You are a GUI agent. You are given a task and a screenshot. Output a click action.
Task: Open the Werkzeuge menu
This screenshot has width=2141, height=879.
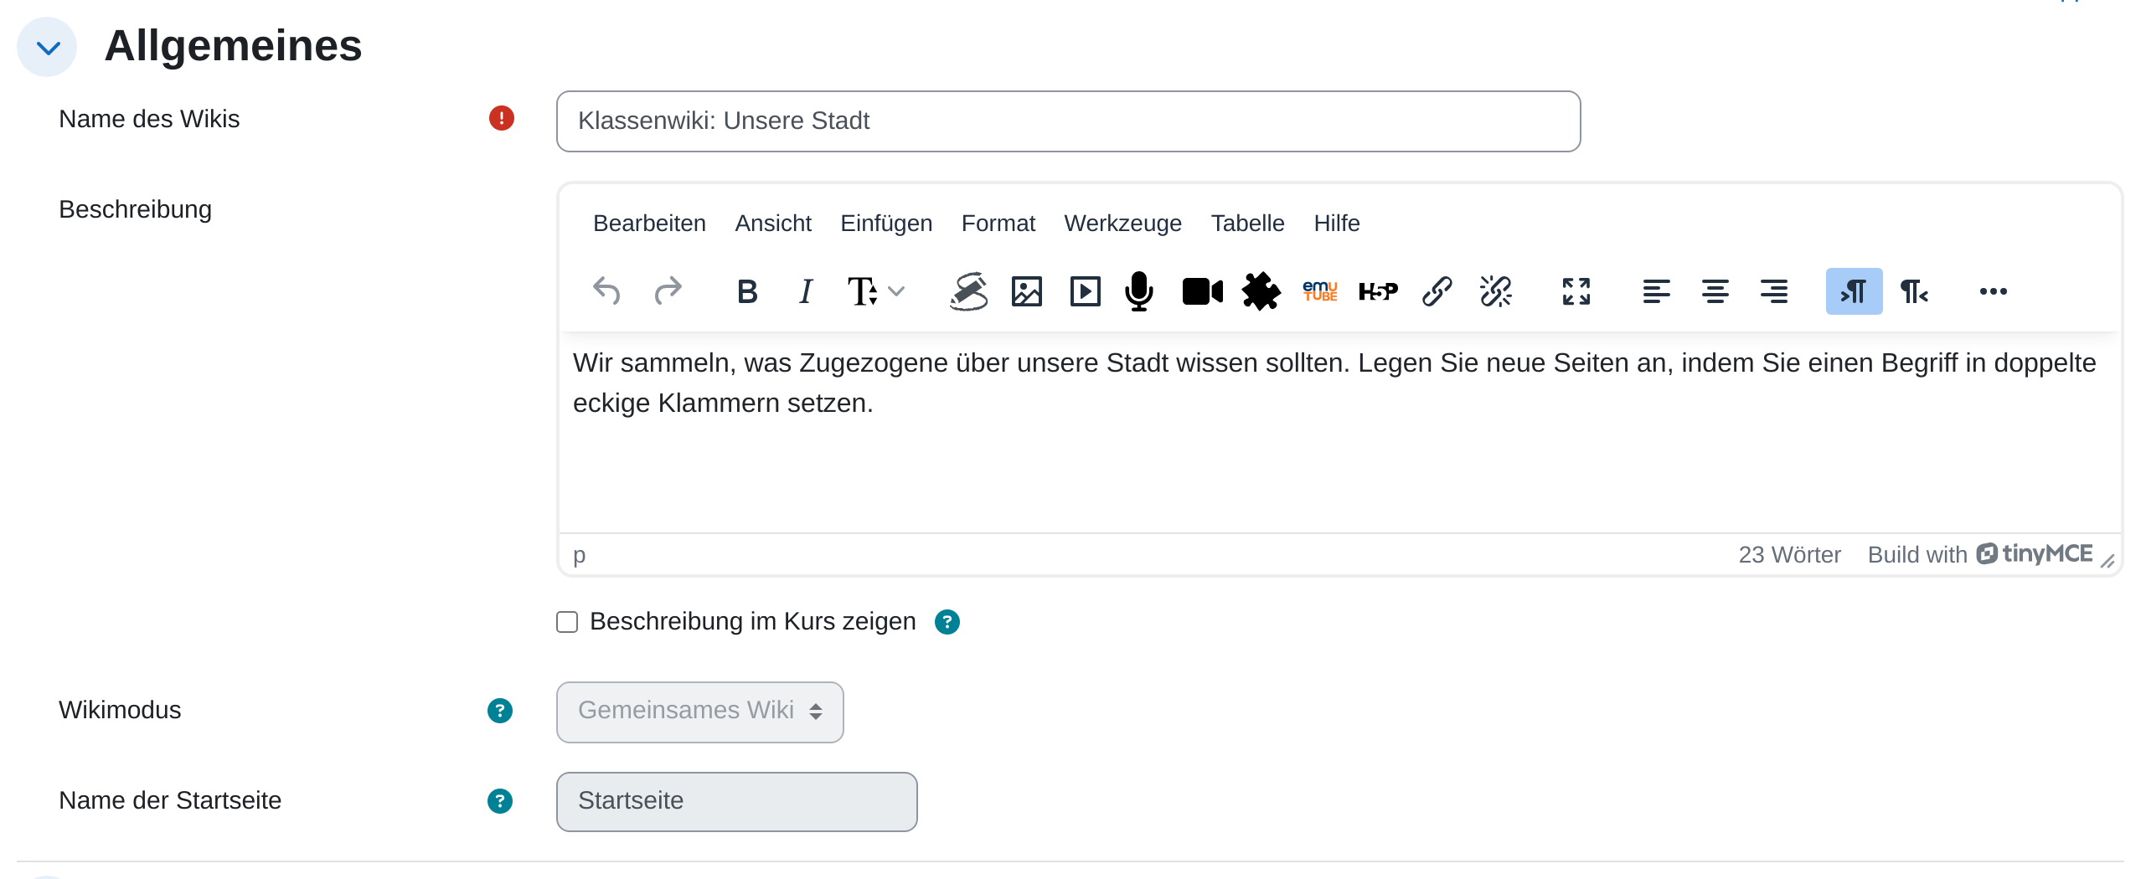click(x=1122, y=224)
